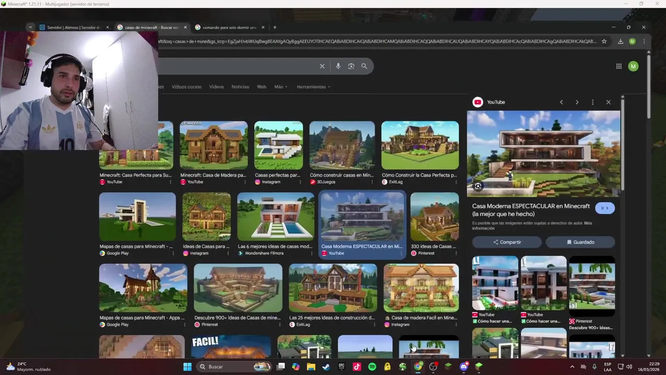Open Windows Start menu

pos(187,367)
